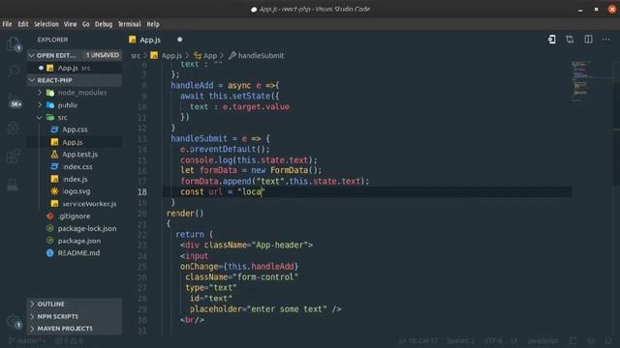Open the Explorer view in activity bar
620x348 pixels.
[13, 43]
